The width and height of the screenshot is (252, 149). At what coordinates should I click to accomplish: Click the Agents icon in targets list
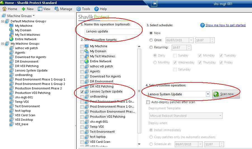point(87,71)
